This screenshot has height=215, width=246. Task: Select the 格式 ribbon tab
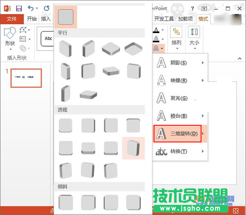[x=203, y=19]
